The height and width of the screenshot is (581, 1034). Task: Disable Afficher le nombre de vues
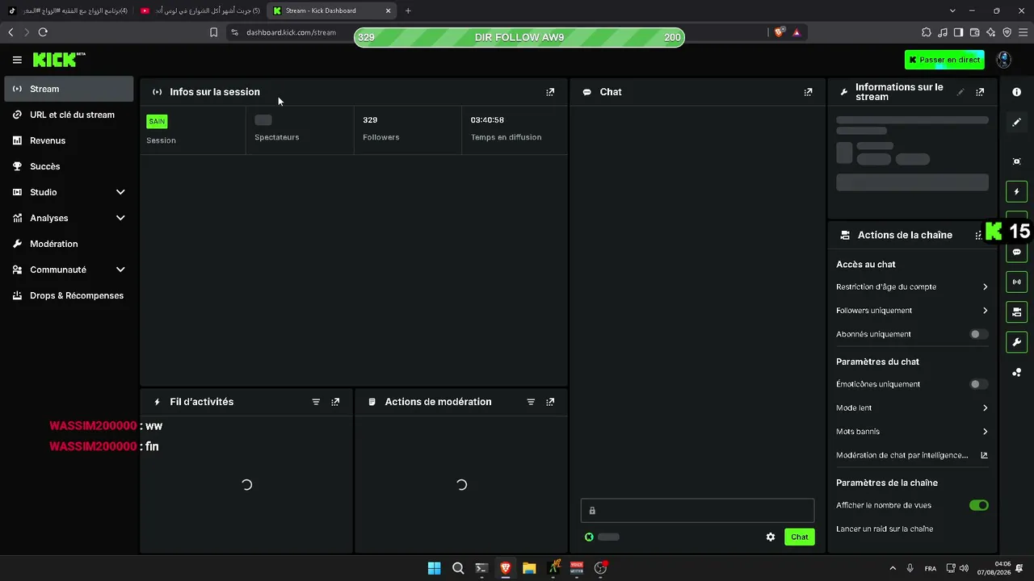[x=978, y=505]
